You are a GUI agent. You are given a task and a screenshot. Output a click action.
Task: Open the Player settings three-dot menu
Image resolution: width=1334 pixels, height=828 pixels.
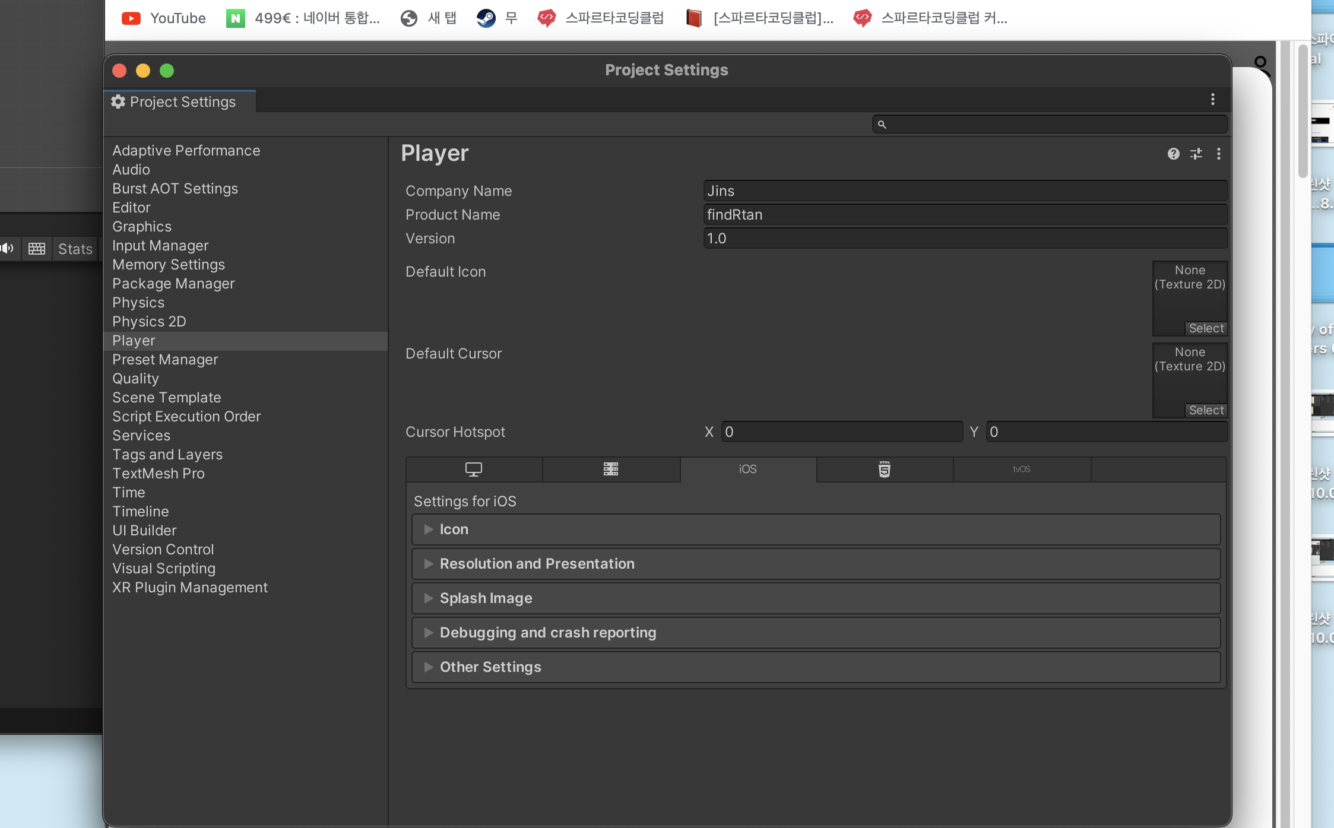(1219, 154)
